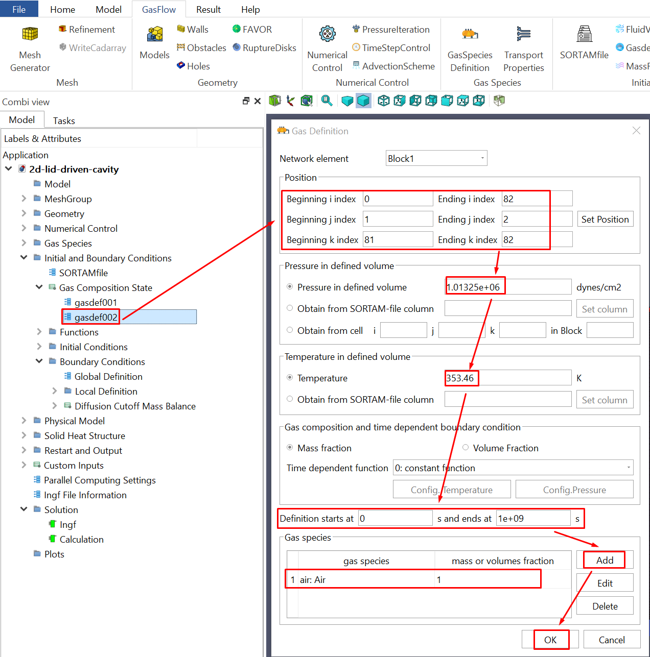Click the Add gas species button
Screen dimensions: 650x657
click(605, 560)
